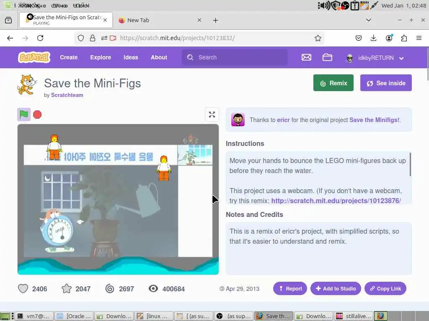Favorite the project with the star icon
This screenshot has width=429, height=321.
pyautogui.click(x=67, y=288)
